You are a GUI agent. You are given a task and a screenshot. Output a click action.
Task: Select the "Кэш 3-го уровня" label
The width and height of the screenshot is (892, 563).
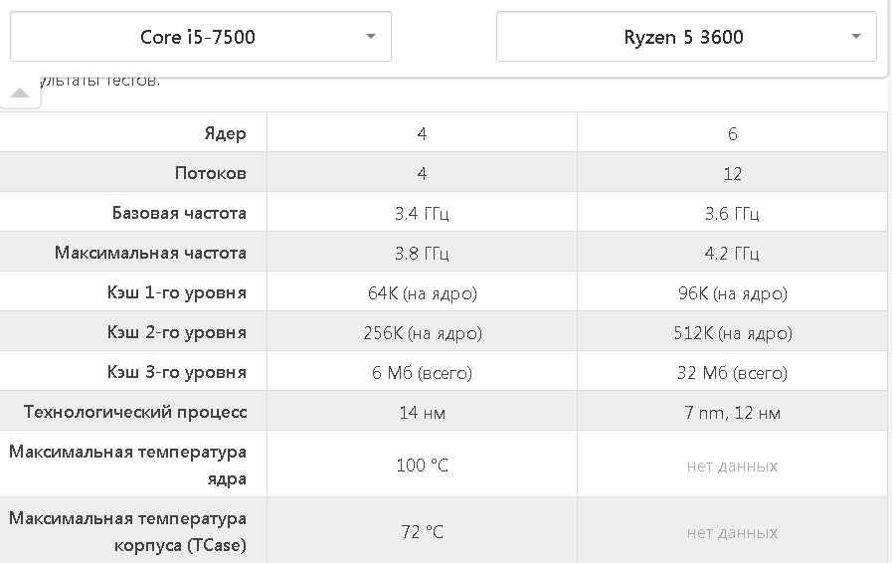177,372
